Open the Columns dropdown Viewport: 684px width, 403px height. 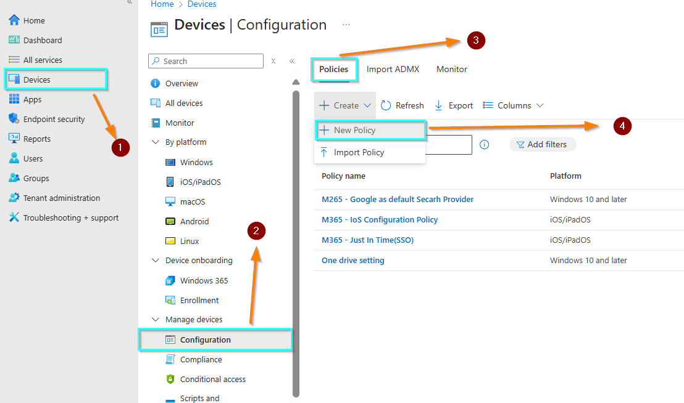point(513,105)
